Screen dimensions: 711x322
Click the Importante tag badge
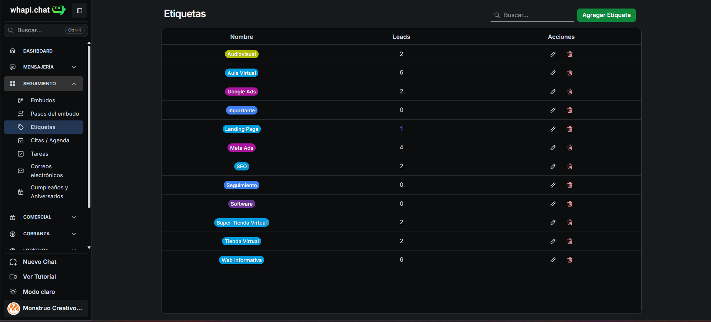242,110
